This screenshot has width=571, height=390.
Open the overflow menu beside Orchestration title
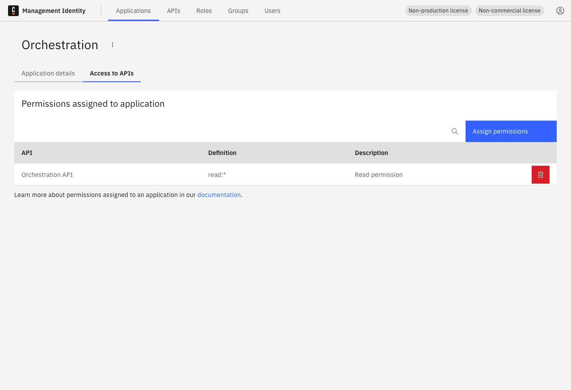point(112,45)
